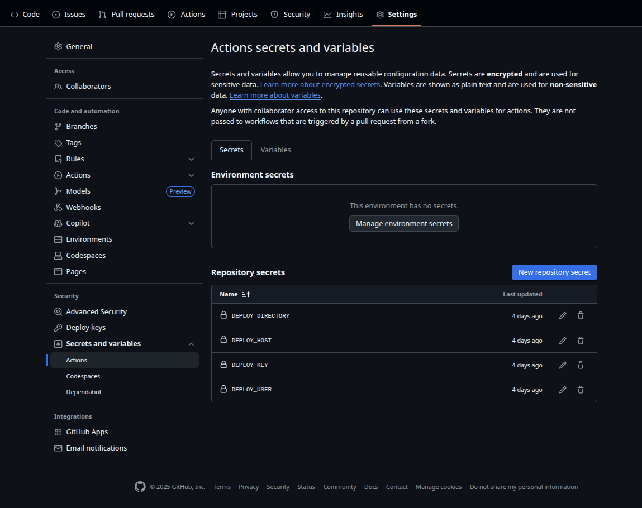
Task: Delete the DEPLOY_KEY secret via trash icon
Action: [x=581, y=365]
